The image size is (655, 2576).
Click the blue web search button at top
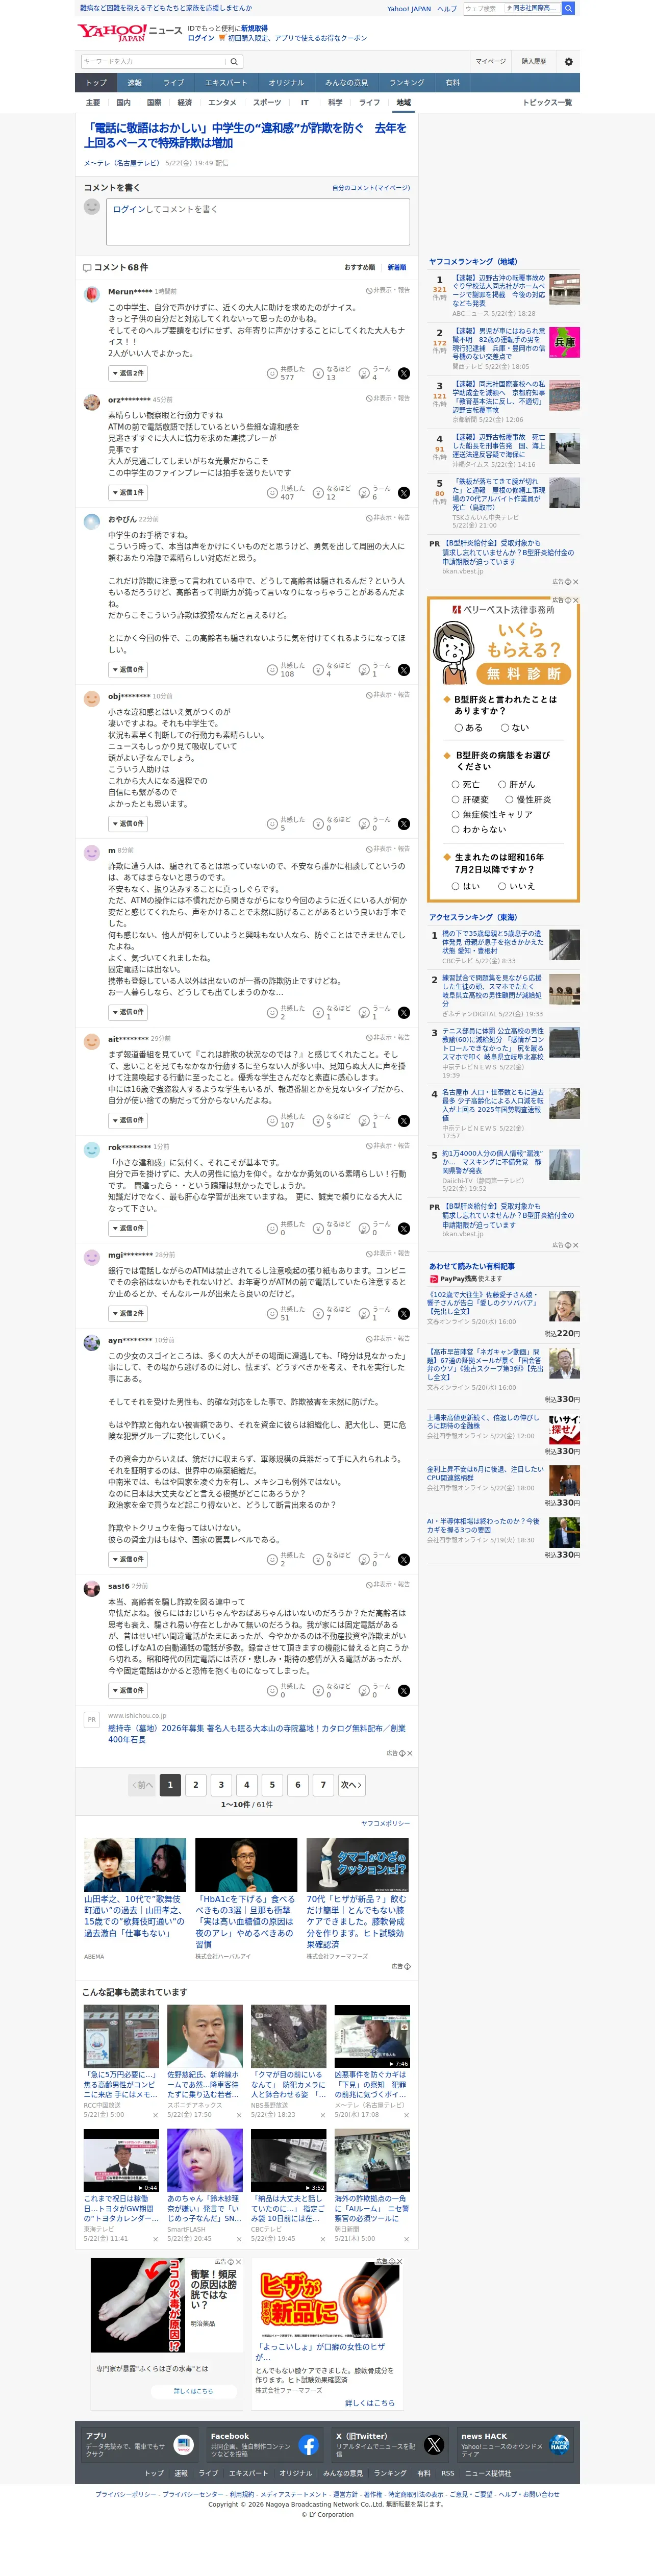tap(568, 8)
